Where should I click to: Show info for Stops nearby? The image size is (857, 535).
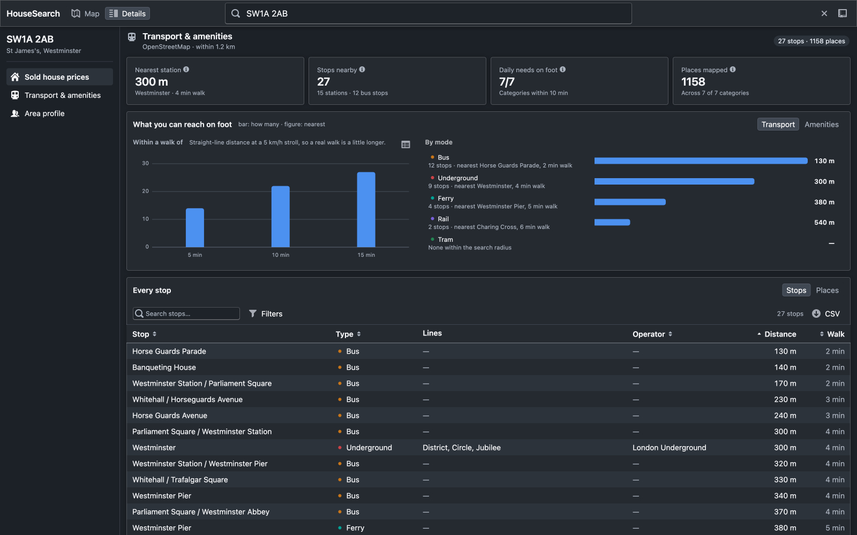click(362, 69)
